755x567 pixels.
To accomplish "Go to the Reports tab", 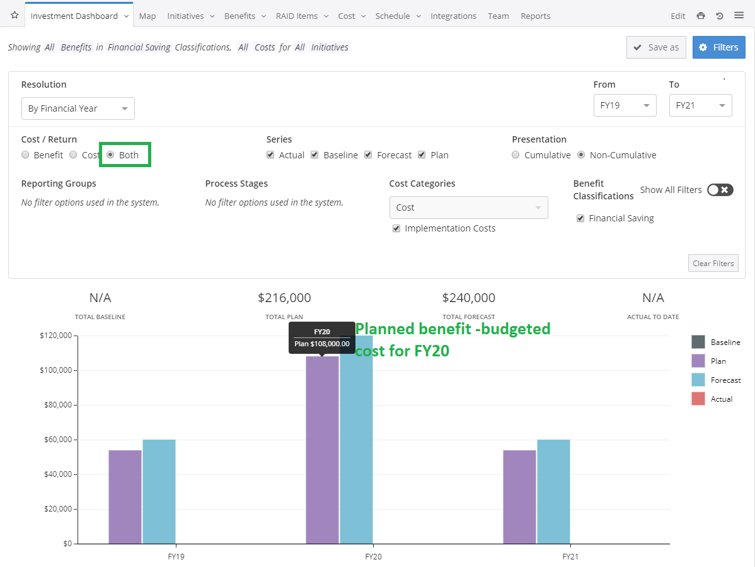I will [535, 16].
